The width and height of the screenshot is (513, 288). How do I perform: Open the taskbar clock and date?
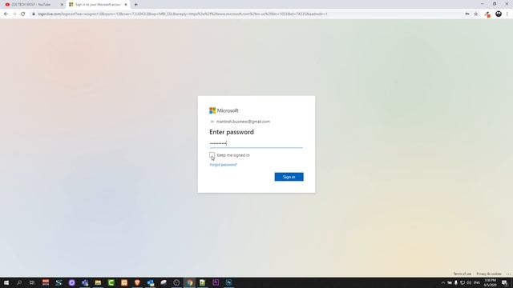coord(490,282)
